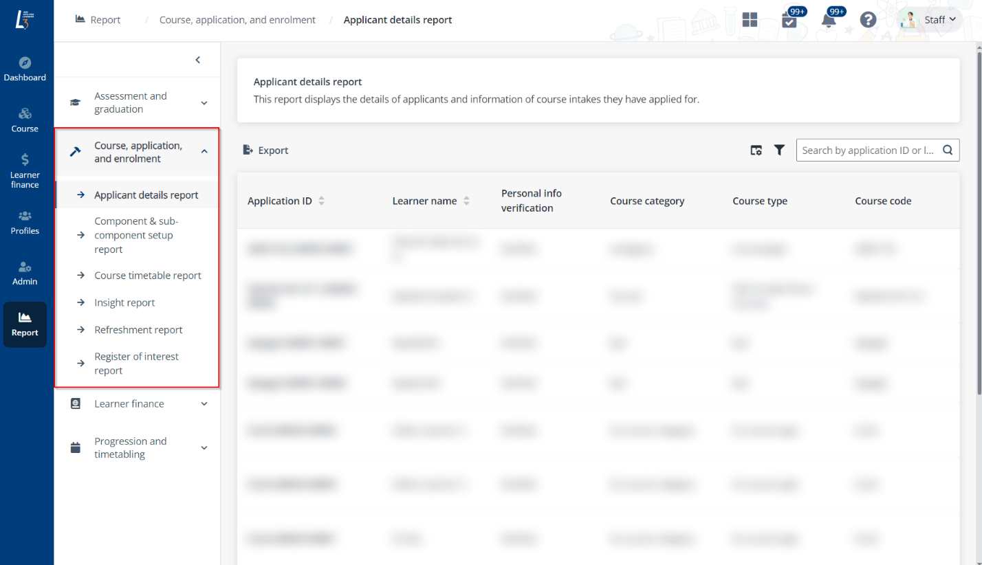Click the Export button
The width and height of the screenshot is (982, 565).
tap(266, 150)
